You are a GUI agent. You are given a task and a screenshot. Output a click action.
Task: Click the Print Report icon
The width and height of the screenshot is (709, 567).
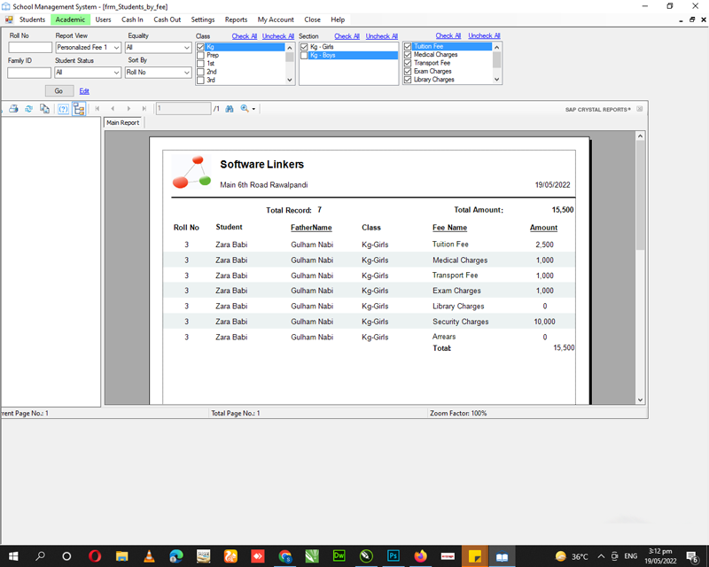click(x=13, y=109)
